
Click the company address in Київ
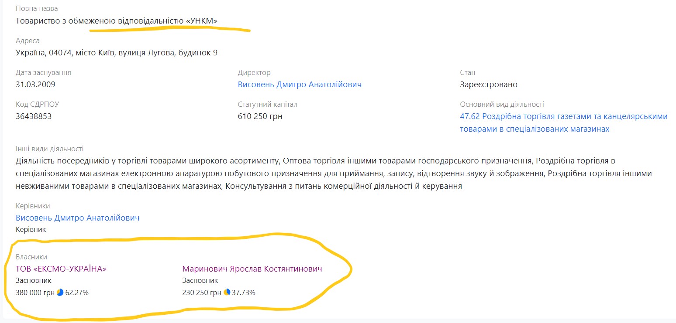117,53
